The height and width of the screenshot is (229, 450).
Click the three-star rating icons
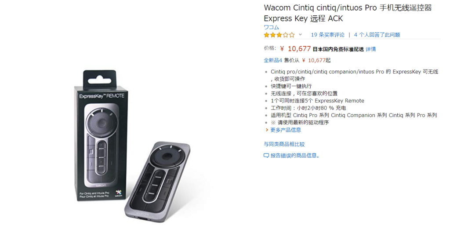click(x=279, y=35)
